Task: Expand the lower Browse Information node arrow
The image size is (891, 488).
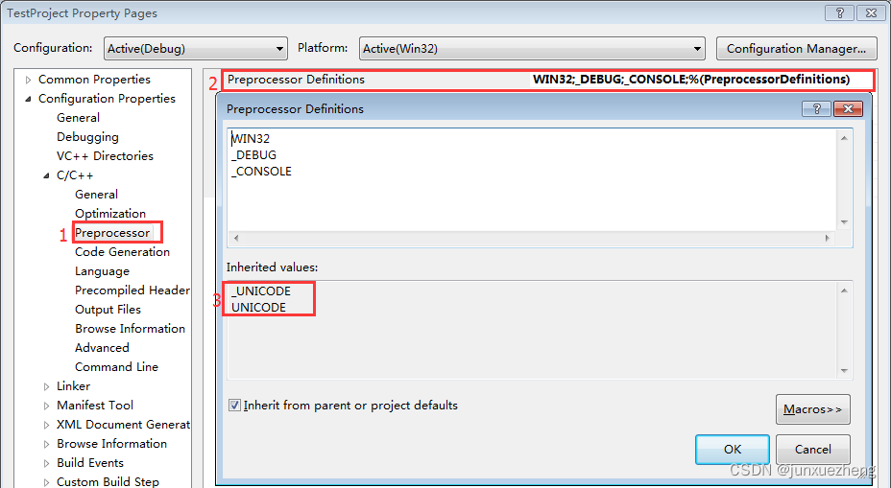Action: point(47,444)
